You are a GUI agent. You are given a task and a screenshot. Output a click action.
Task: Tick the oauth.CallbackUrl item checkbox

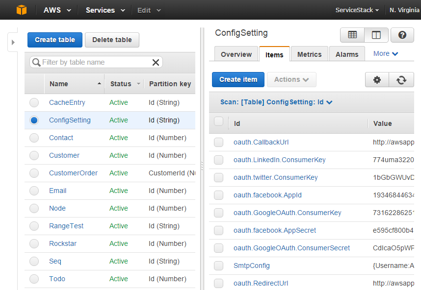pyautogui.click(x=218, y=143)
